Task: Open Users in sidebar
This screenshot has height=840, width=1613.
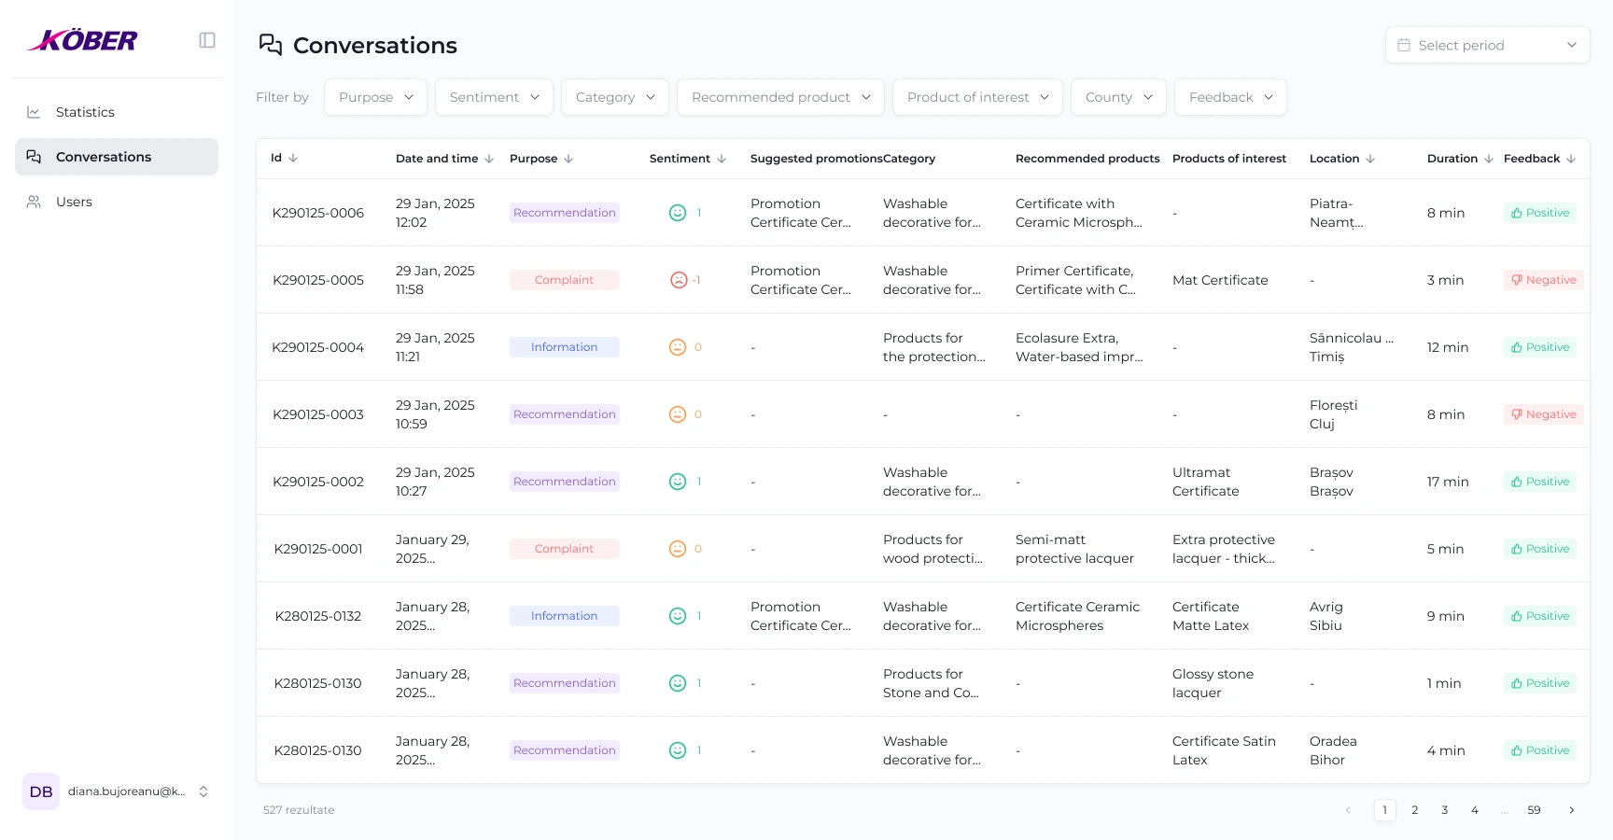Action: coord(117,202)
